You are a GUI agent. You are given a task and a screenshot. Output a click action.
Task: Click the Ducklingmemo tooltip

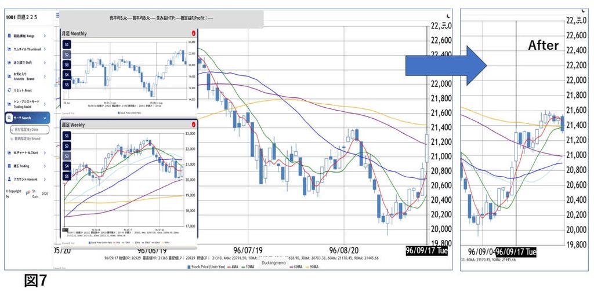click(274, 262)
